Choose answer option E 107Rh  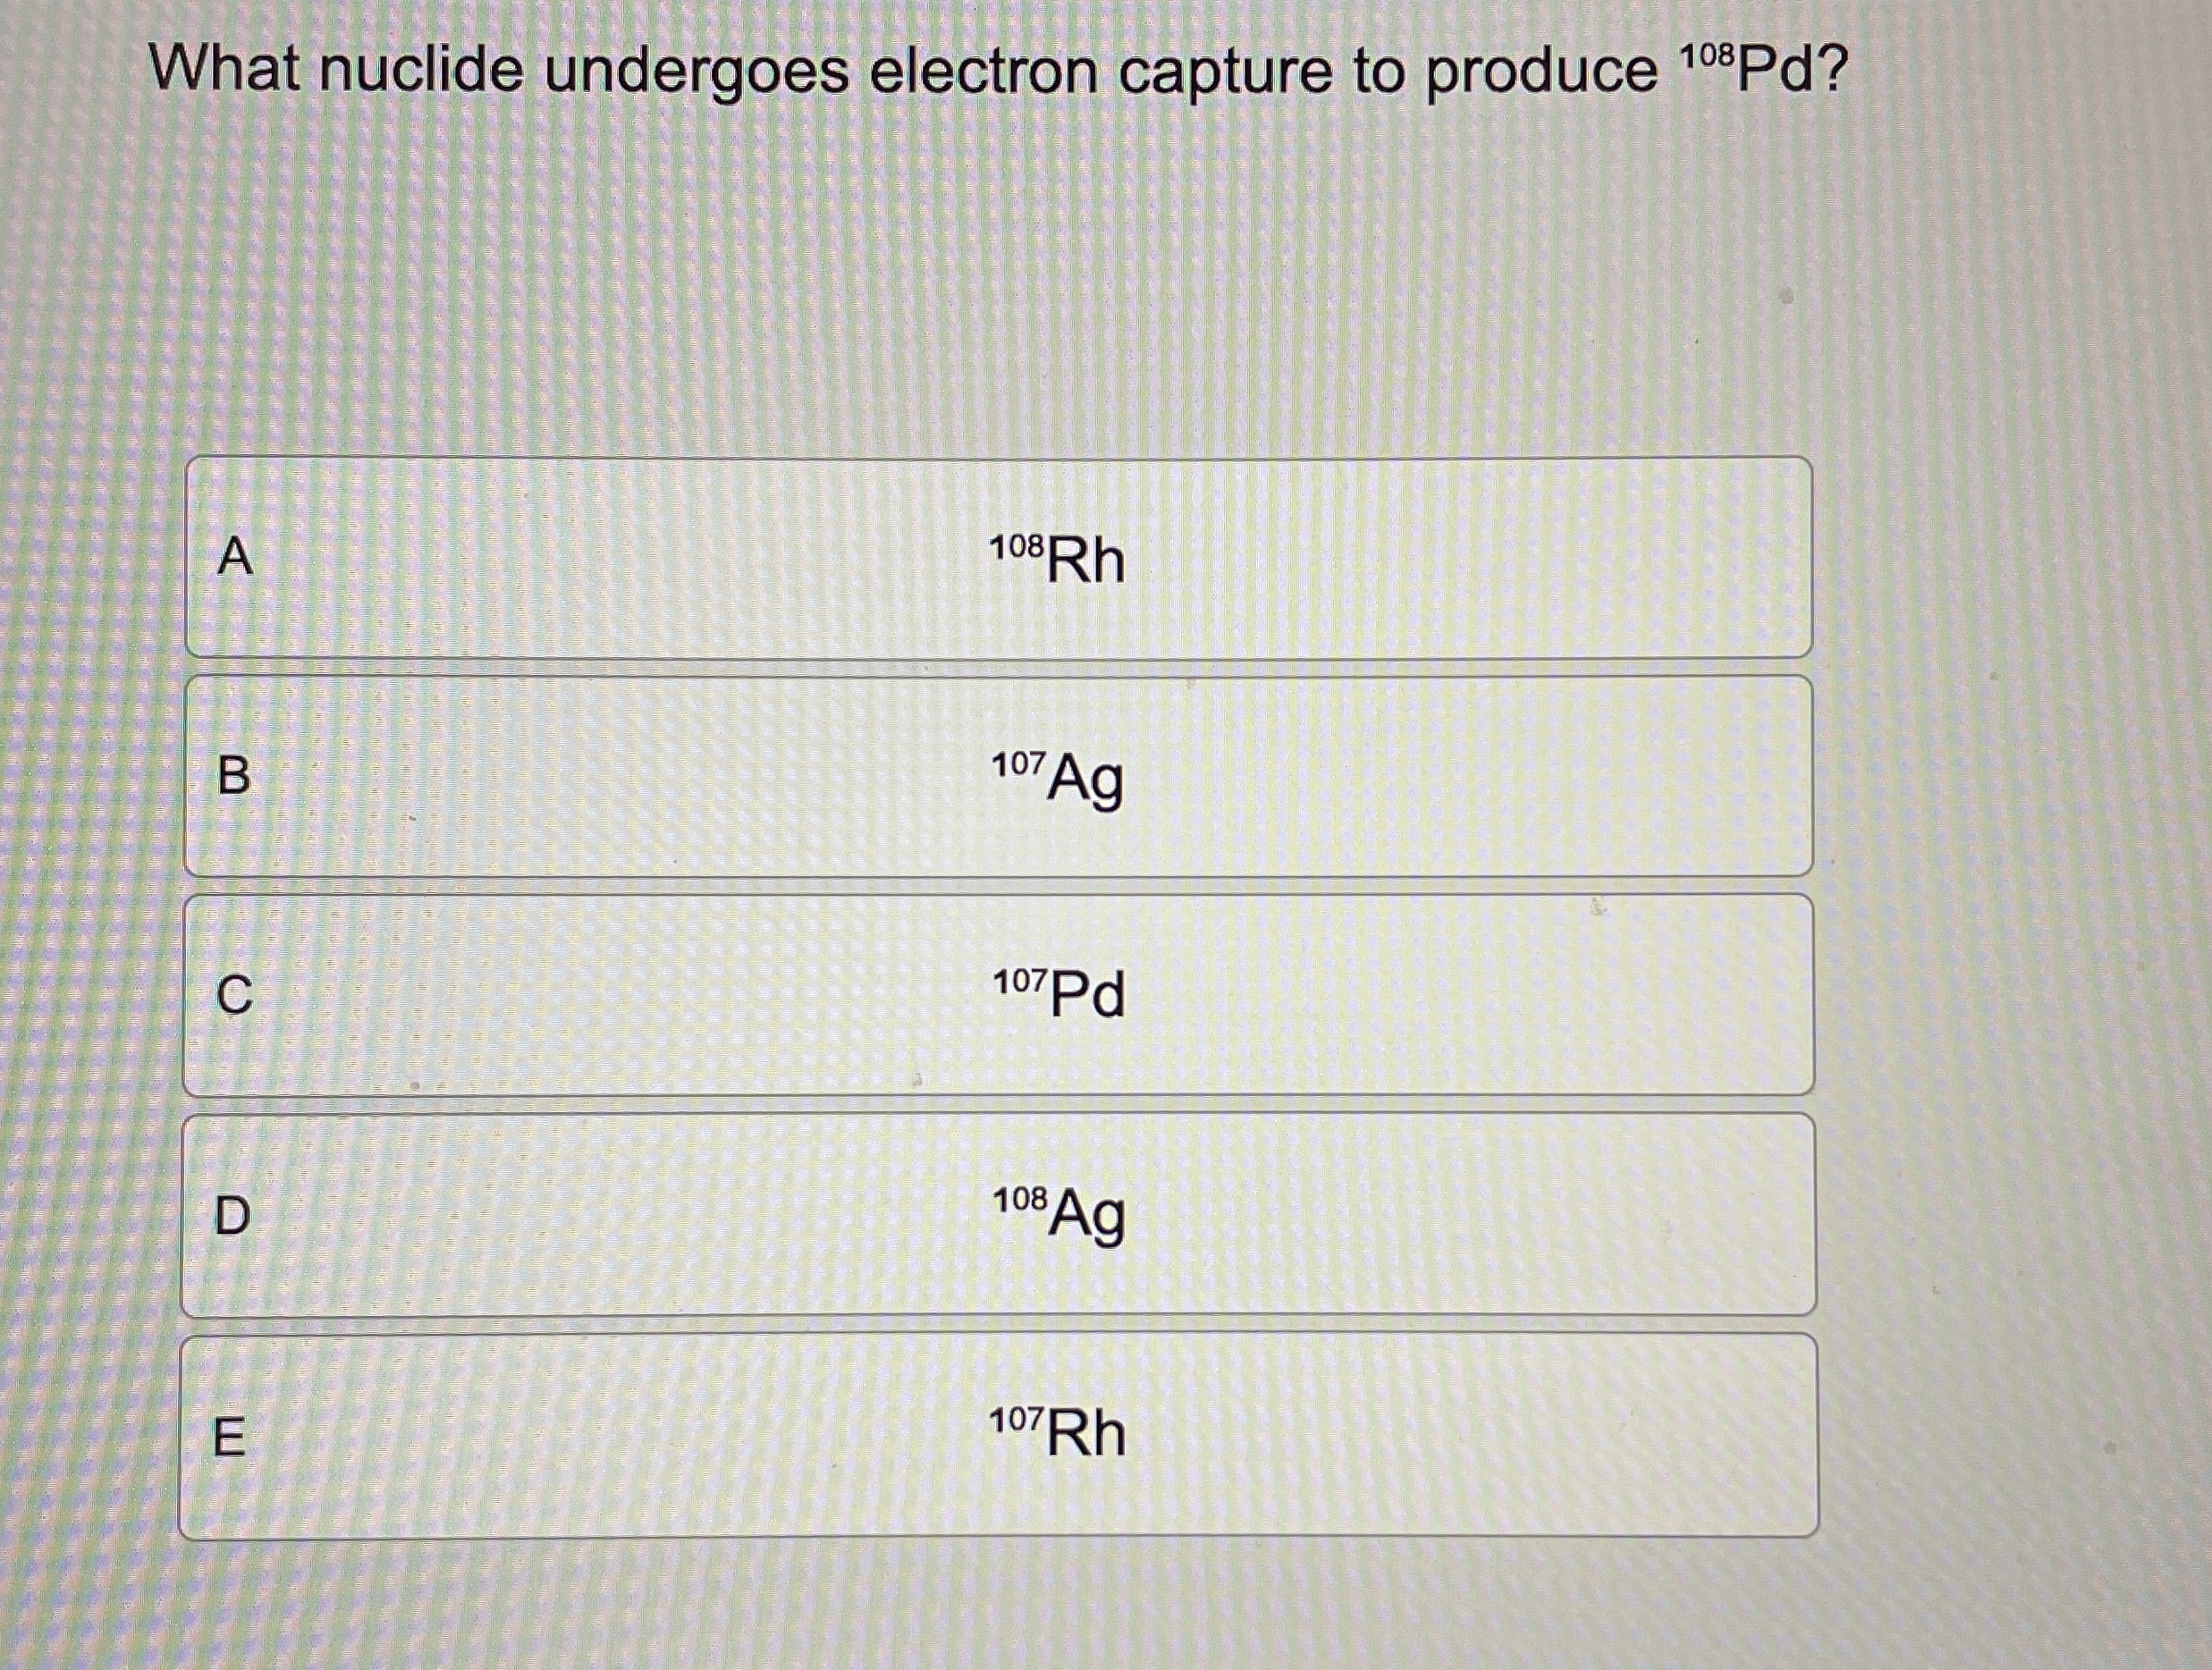[999, 1435]
